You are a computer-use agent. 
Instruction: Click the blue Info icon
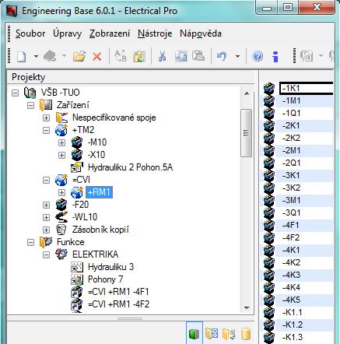275,56
